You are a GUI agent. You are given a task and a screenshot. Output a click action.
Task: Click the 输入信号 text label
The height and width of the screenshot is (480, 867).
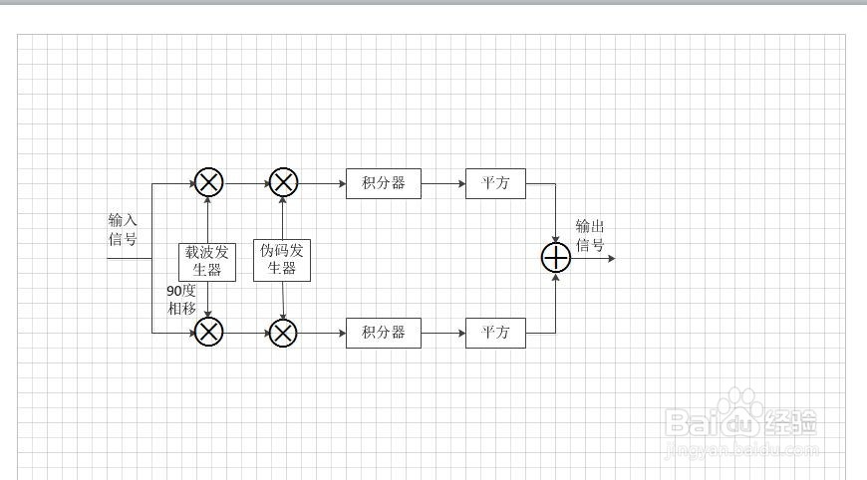(123, 229)
